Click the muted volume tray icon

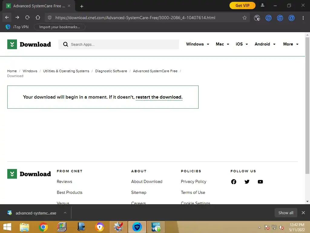[x=281, y=227]
